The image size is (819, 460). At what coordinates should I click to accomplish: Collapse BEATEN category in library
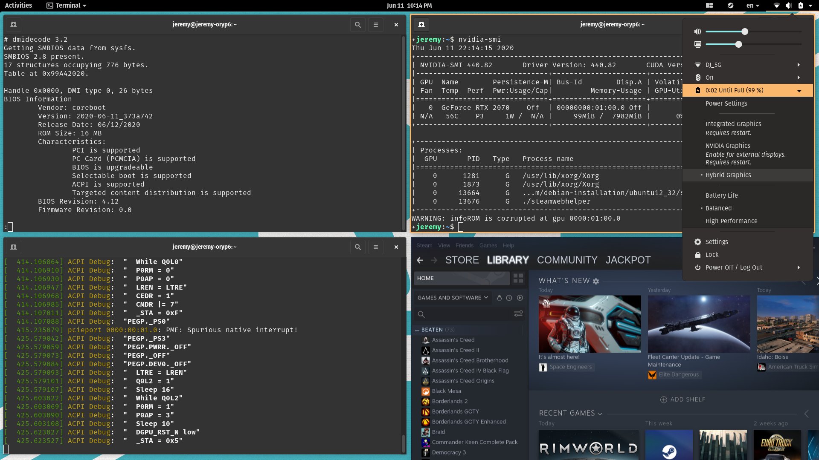[417, 330]
